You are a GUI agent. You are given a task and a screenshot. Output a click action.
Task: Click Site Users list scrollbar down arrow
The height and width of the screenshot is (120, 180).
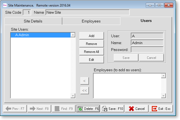(73, 96)
